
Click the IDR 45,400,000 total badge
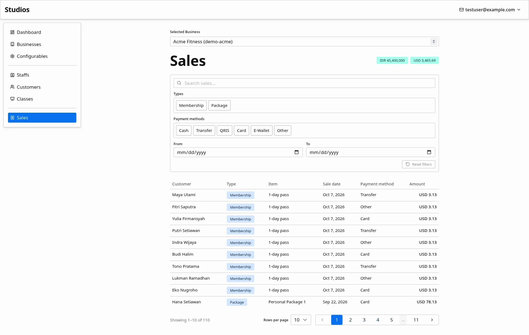pyautogui.click(x=392, y=60)
